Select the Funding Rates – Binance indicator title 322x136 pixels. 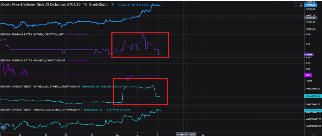click(x=32, y=60)
